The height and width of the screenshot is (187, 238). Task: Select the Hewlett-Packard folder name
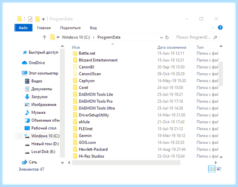[x=93, y=149]
